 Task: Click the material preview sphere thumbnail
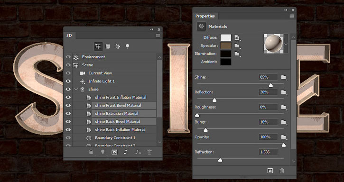click(274, 44)
